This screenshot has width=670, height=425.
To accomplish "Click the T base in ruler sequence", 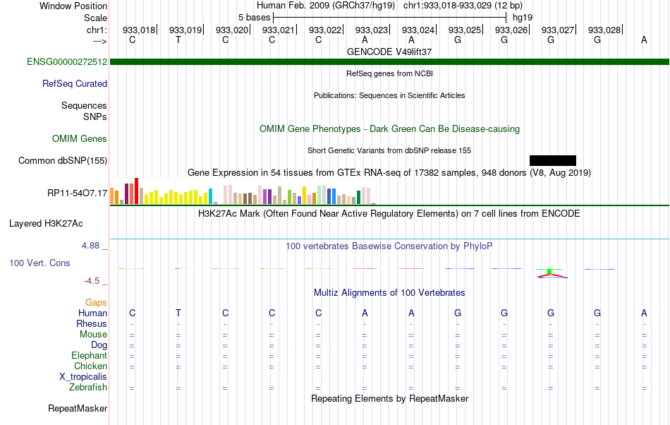I will point(178,40).
